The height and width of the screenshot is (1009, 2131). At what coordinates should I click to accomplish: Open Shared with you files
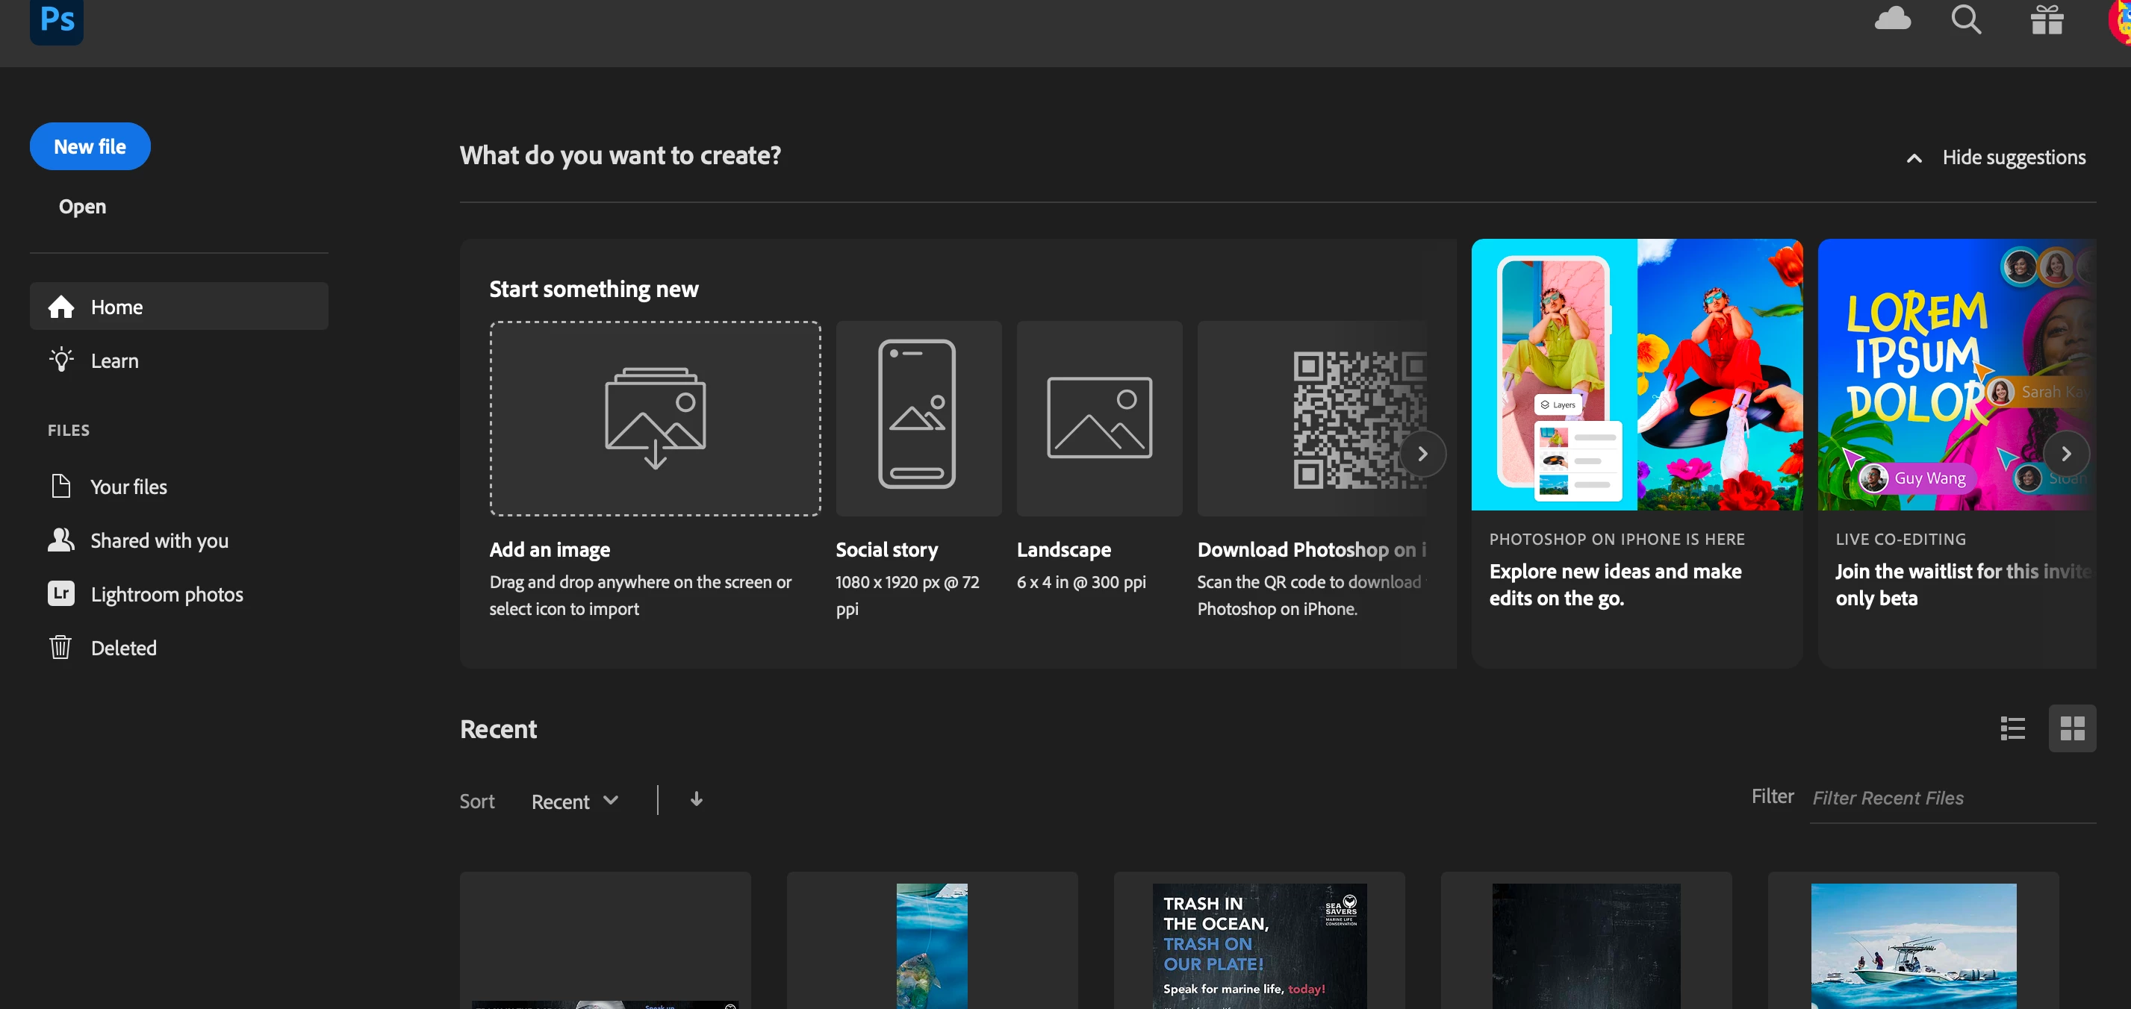click(158, 540)
